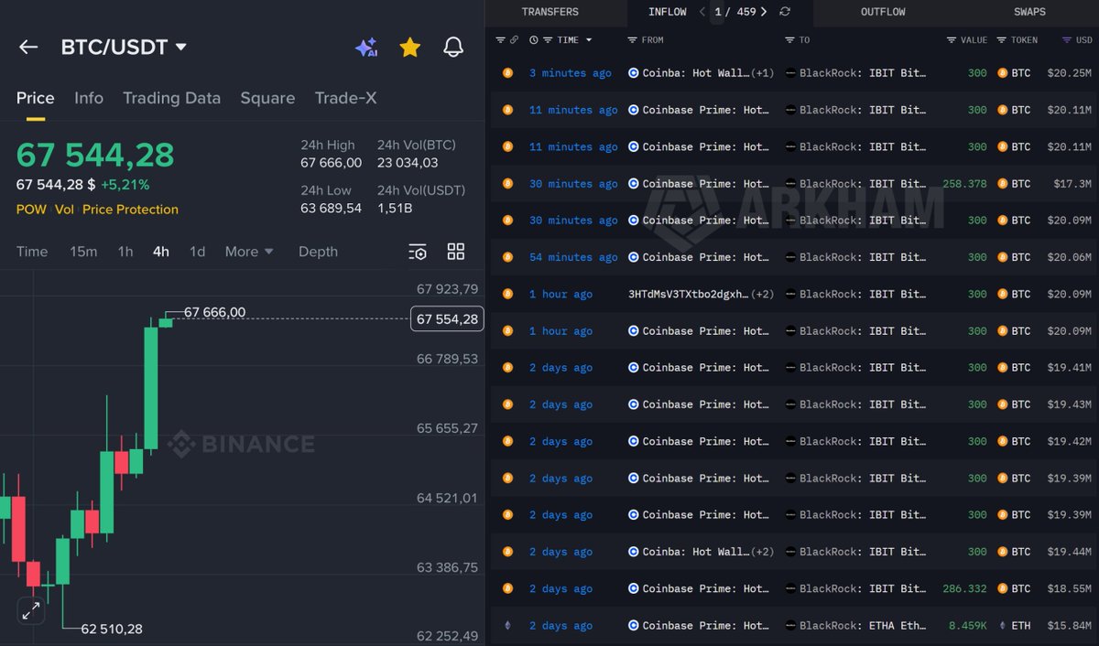Image resolution: width=1099 pixels, height=646 pixels.
Task: Click the link chain column icon
Action: (x=514, y=40)
